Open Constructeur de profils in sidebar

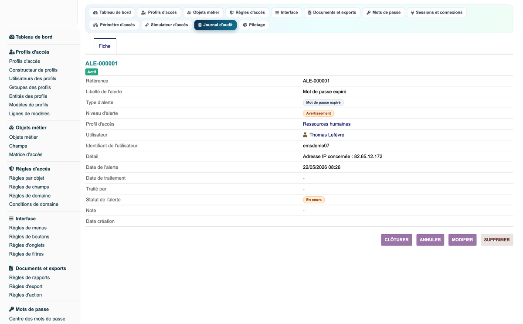point(33,70)
